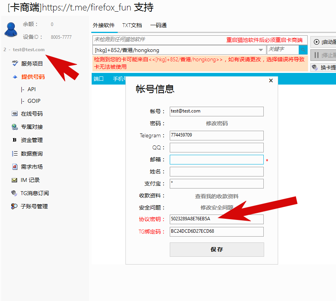Screen dimensions: 336x301
Task: Click the 关键字 search field
Action: point(283,49)
